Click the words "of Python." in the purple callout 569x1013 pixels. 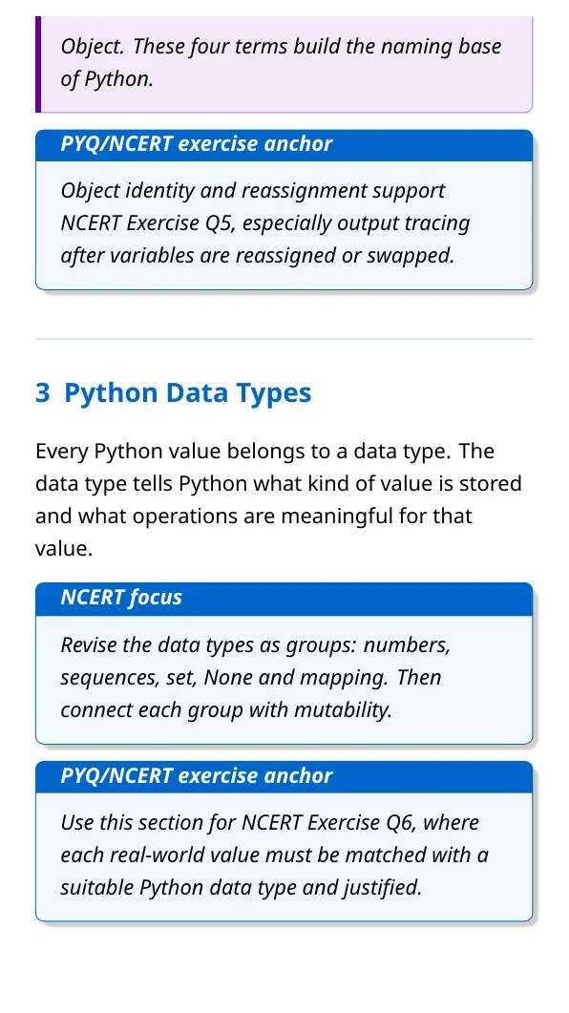[x=107, y=79]
